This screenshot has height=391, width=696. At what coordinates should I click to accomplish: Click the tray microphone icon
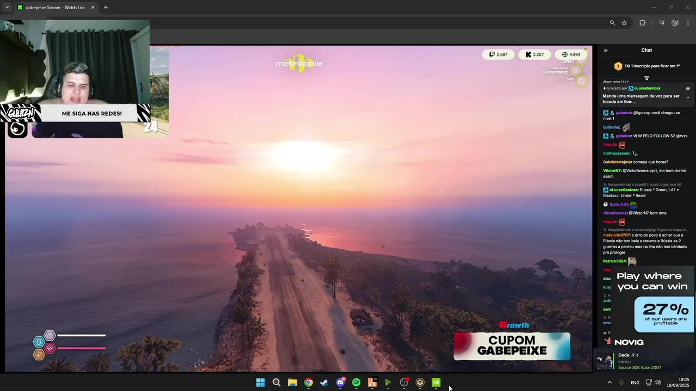[x=622, y=382]
